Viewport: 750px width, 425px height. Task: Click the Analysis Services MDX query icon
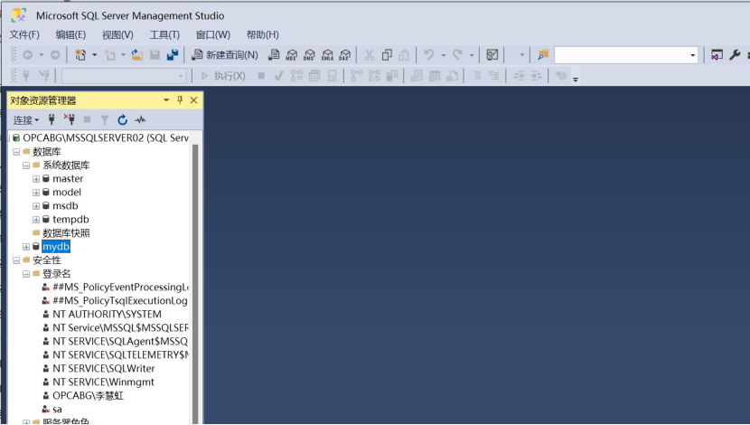point(291,55)
